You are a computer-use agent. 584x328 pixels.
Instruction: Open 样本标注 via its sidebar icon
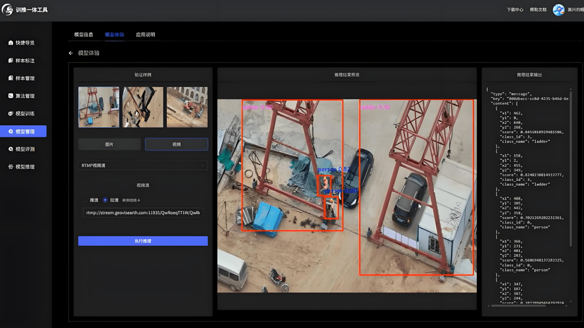click(x=11, y=61)
